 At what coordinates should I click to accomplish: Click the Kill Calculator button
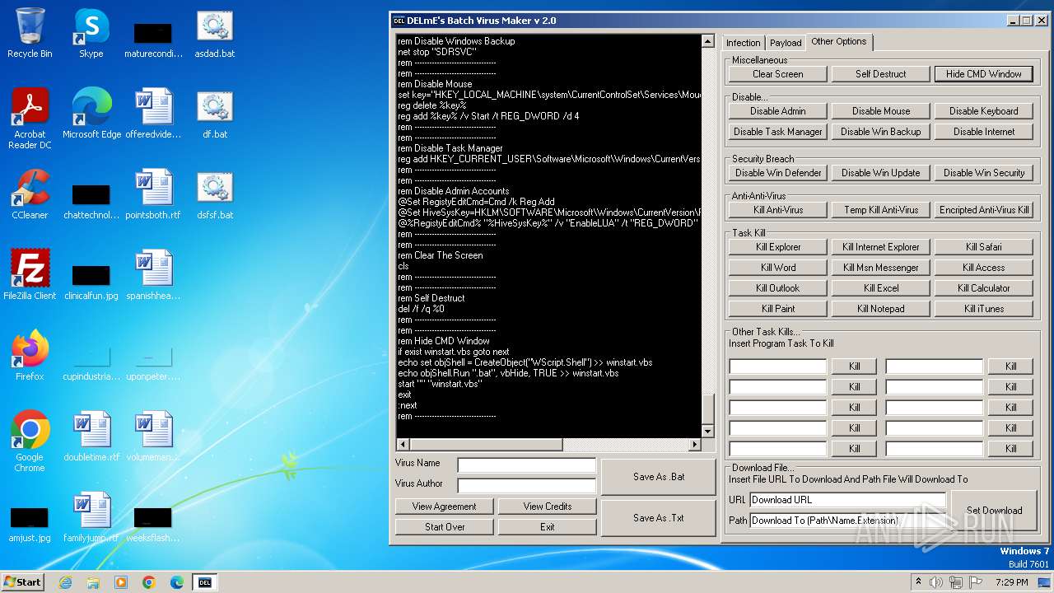[984, 288]
